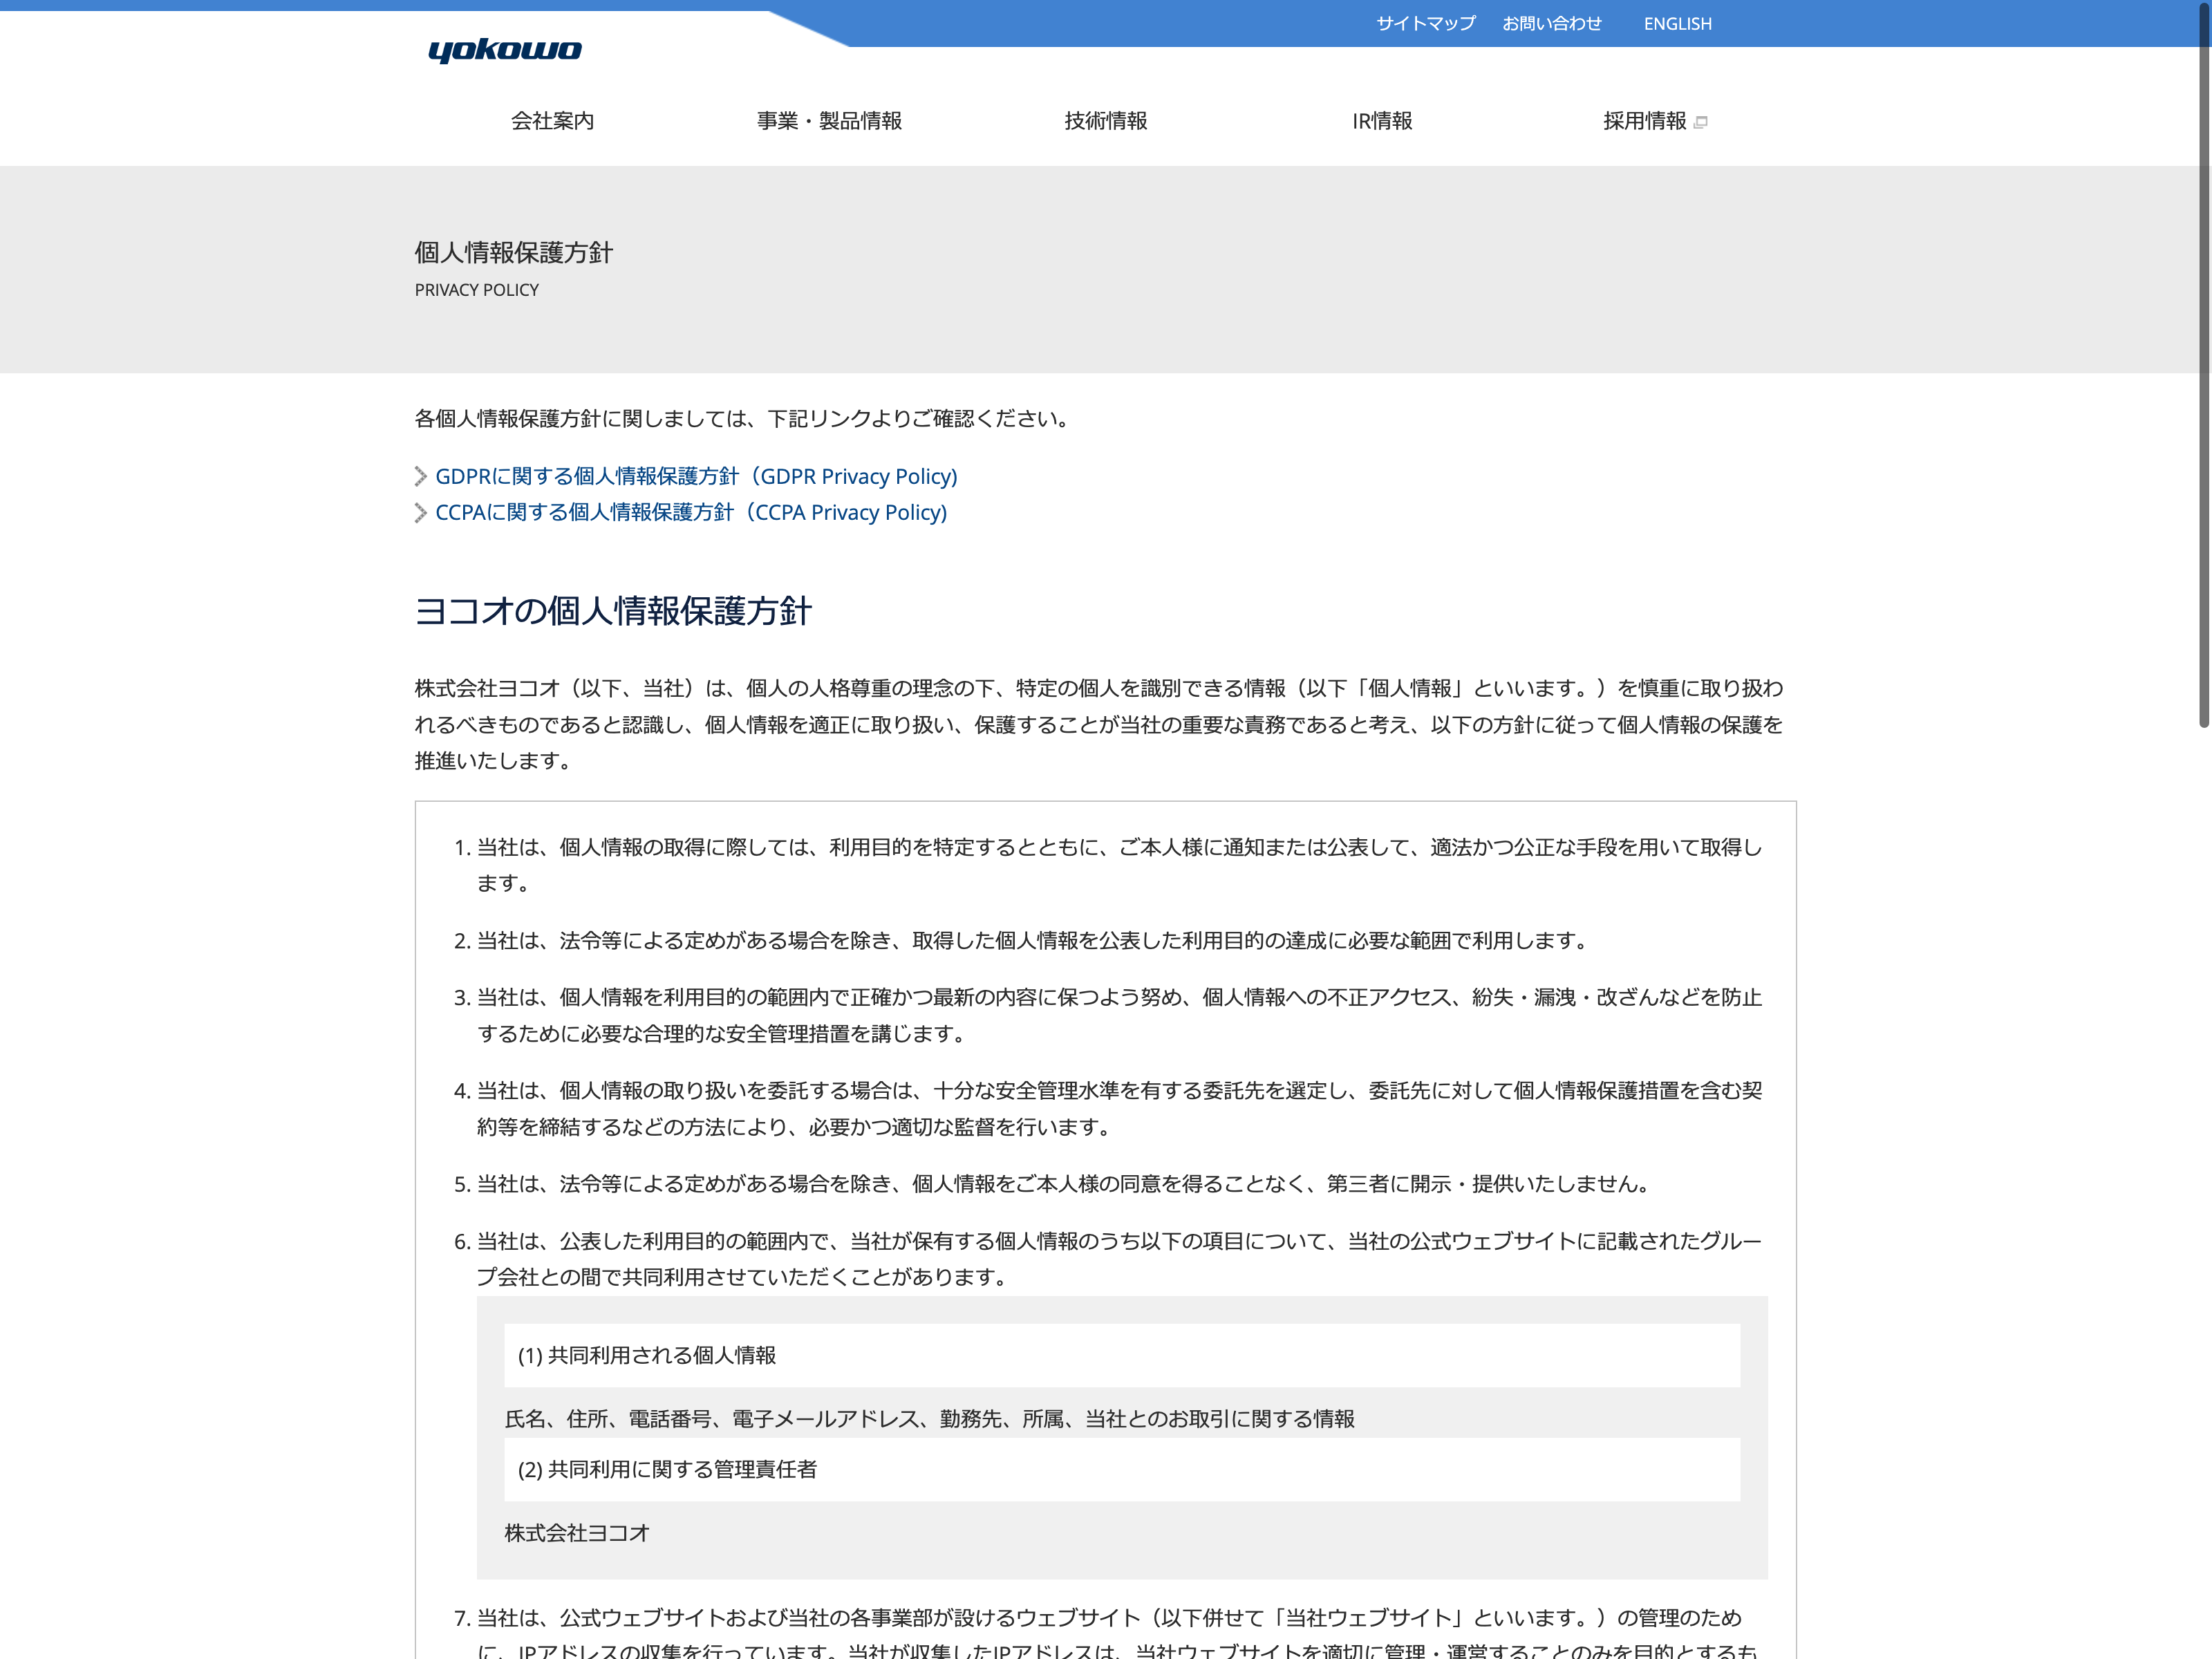Click external-link icon beside 採用情報
Image resolution: width=2212 pixels, height=1659 pixels.
[x=1701, y=122]
